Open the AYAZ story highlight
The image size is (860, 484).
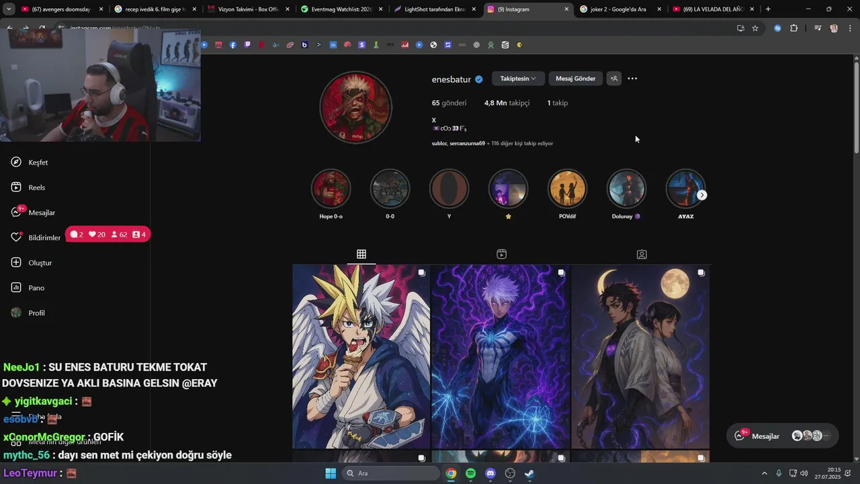coord(685,189)
